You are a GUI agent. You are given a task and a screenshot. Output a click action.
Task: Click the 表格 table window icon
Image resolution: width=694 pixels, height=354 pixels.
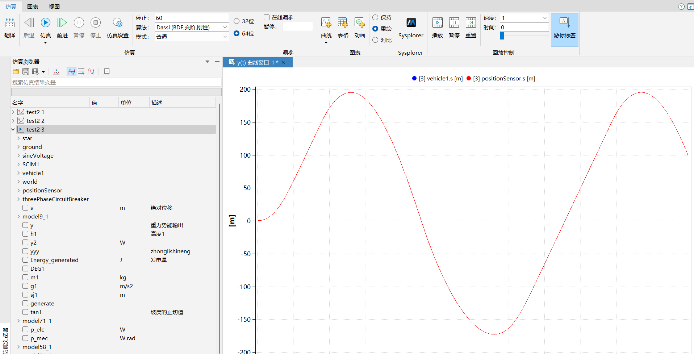(x=343, y=23)
